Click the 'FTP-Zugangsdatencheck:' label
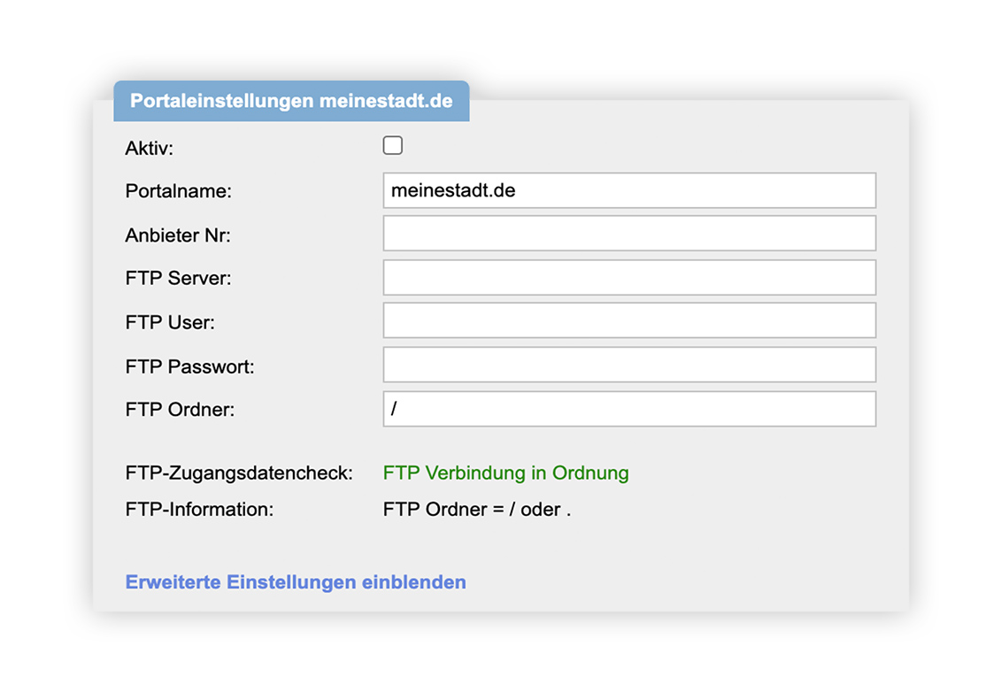1001x692 pixels. point(239,473)
